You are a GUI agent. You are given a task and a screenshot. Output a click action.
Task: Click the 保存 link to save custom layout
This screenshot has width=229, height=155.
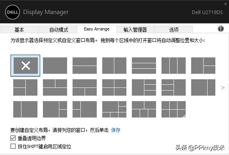(x=115, y=130)
